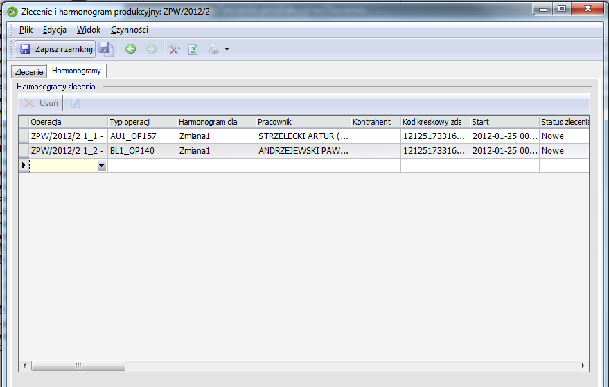Viewport: 609px width, 387px height.
Task: Close the window with X button
Action: click(588, 8)
